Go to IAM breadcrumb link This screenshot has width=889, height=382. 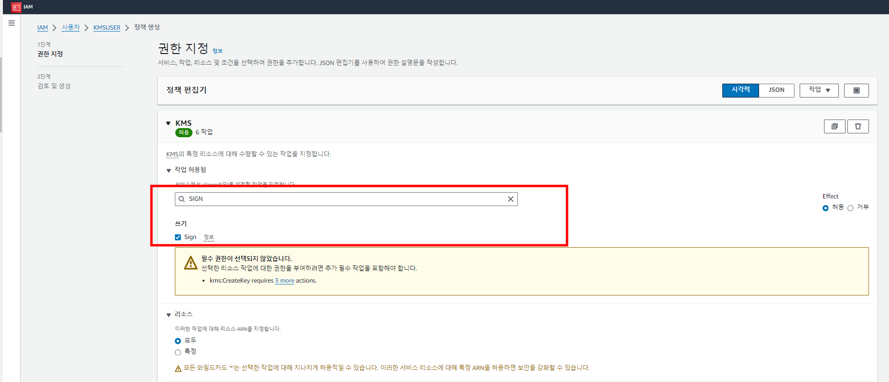pos(43,28)
